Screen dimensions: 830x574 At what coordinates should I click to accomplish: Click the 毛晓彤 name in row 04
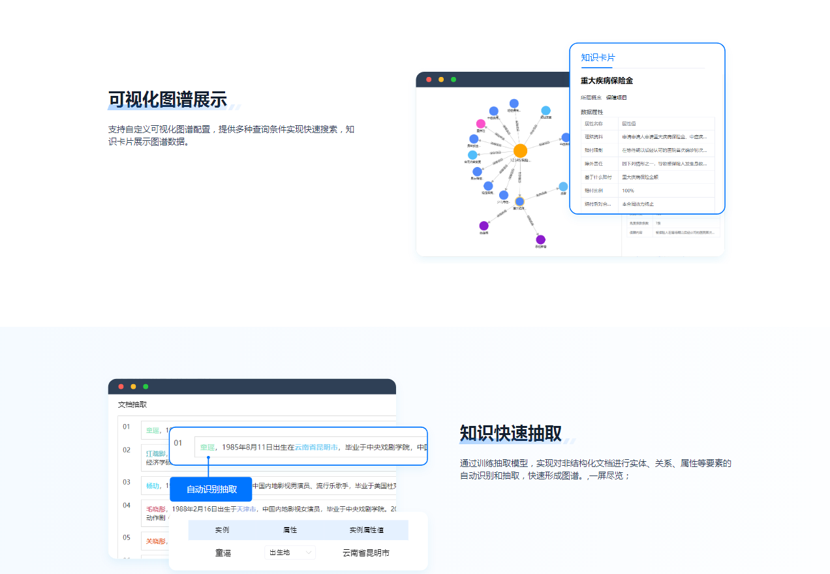click(x=157, y=509)
